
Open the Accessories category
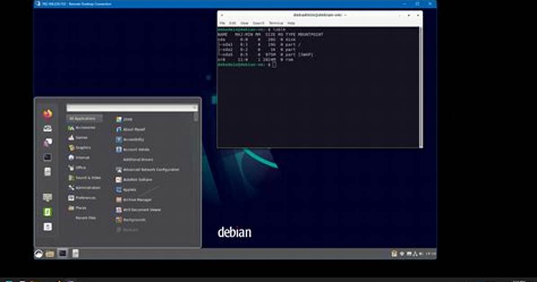coord(82,128)
